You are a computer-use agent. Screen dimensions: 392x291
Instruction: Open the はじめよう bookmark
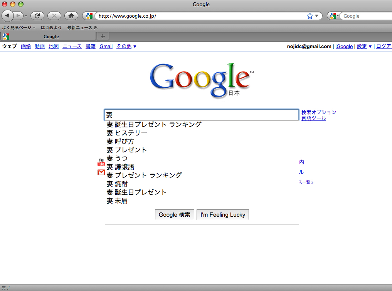(x=51, y=28)
